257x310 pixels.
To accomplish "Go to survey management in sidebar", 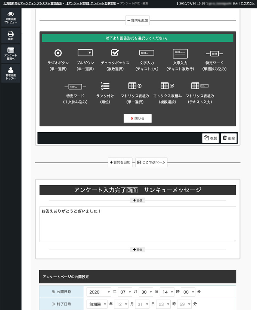I will [x=11, y=53].
